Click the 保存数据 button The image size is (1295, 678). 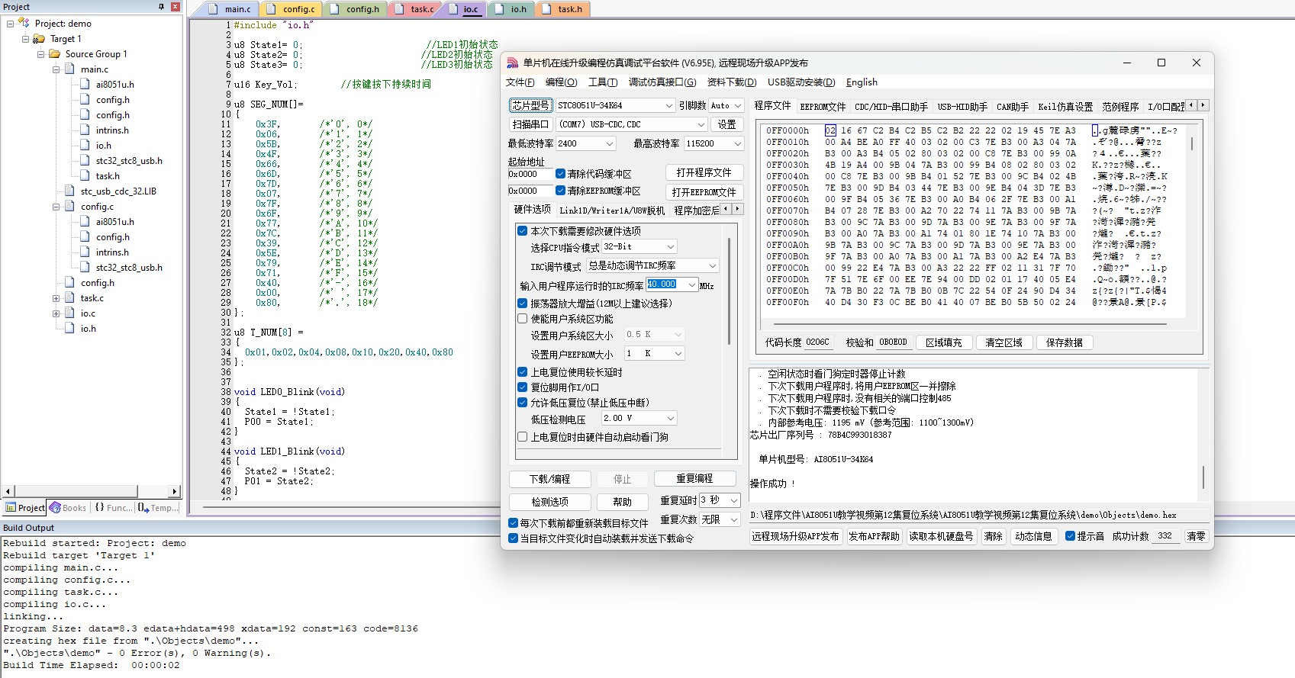[x=1064, y=342]
